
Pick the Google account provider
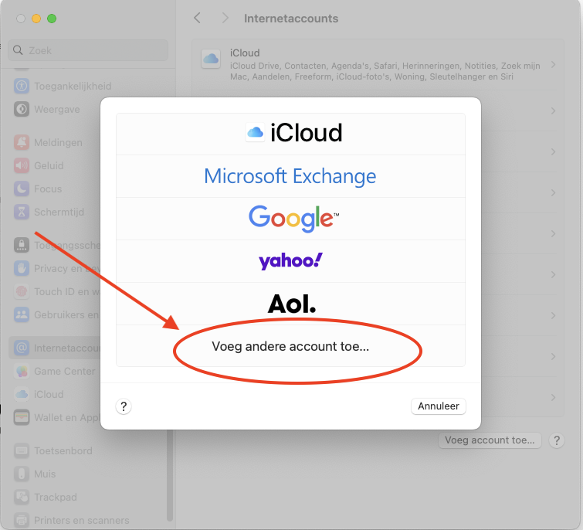[x=290, y=218]
